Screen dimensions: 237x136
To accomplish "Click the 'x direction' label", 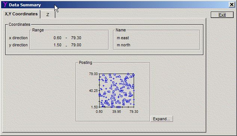I will (x=18, y=38).
